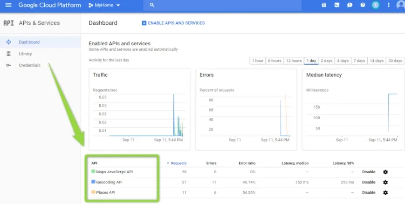
Task: Click the green Maps JavaScript API swatch
Action: pyautogui.click(x=93, y=171)
